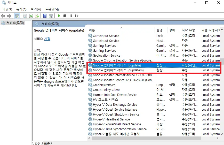Click the gear icon beside Human Interface Device Service
Screen dimensions: 224x145
90,95
